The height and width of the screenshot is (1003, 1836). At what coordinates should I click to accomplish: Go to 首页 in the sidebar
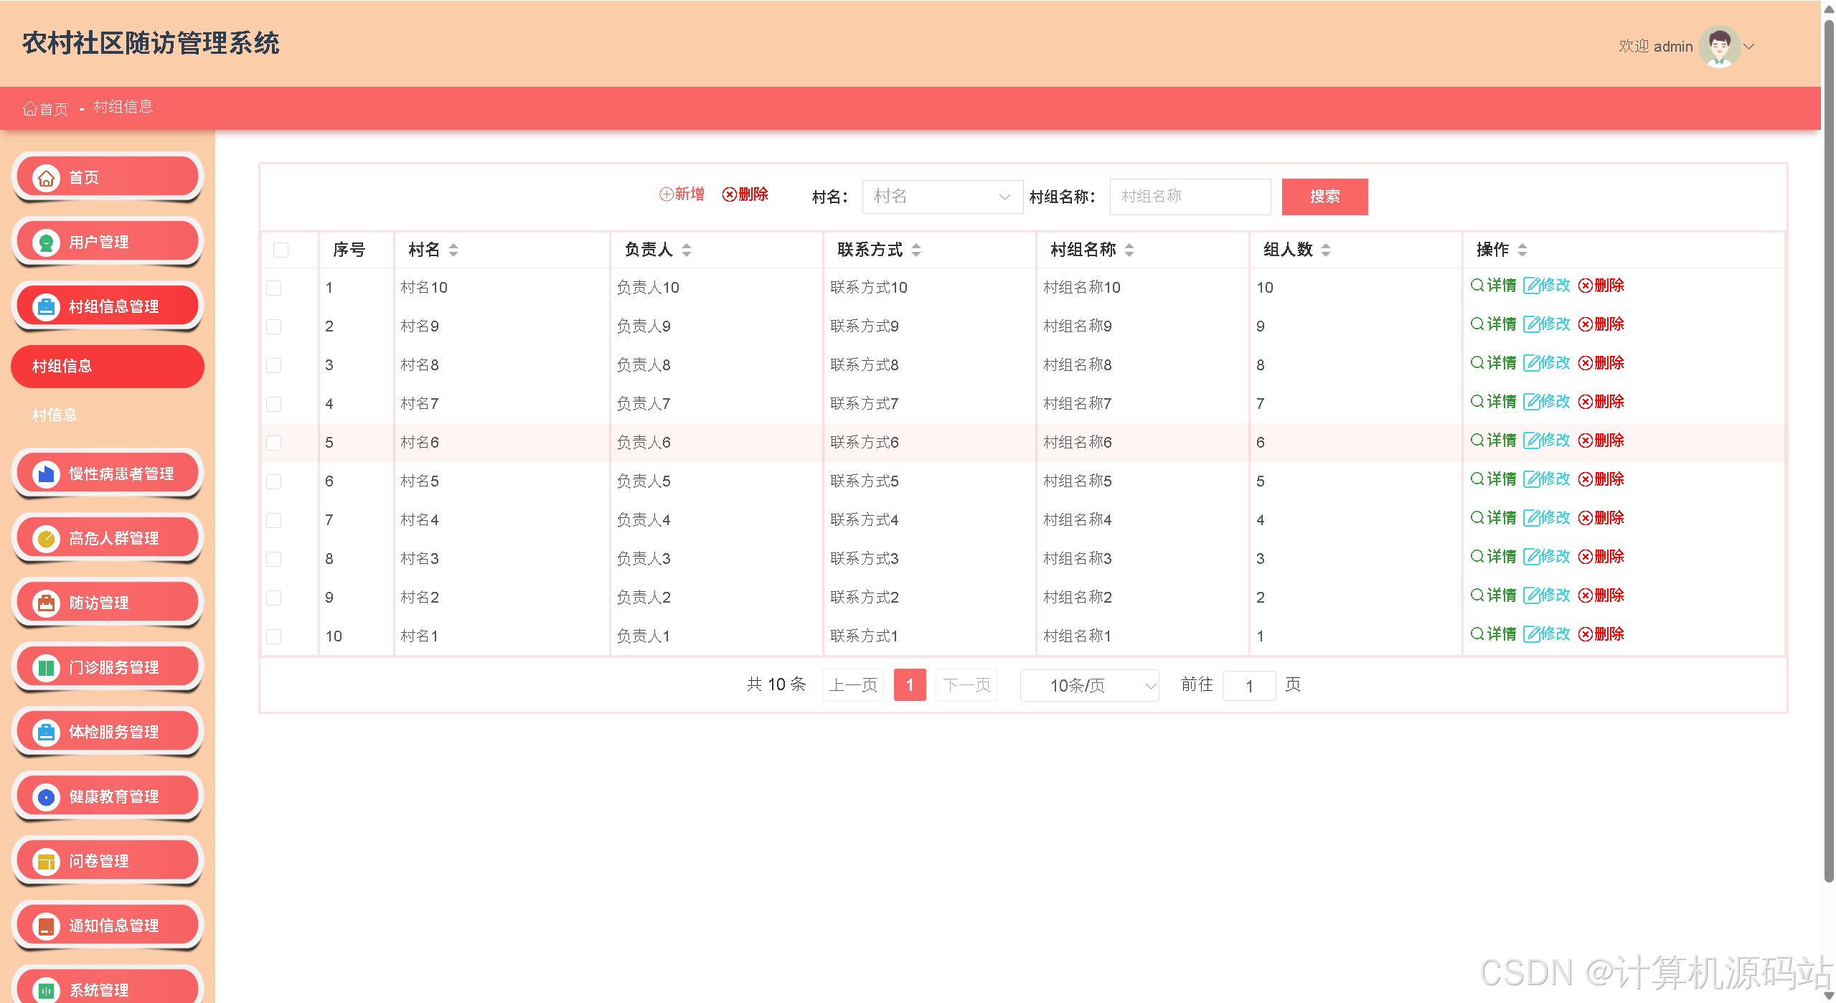pyautogui.click(x=108, y=177)
